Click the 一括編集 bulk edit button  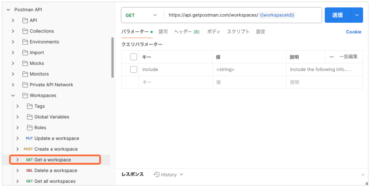[x=348, y=57]
